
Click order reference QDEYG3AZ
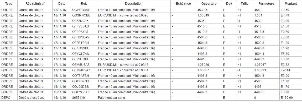[x=81, y=92]
